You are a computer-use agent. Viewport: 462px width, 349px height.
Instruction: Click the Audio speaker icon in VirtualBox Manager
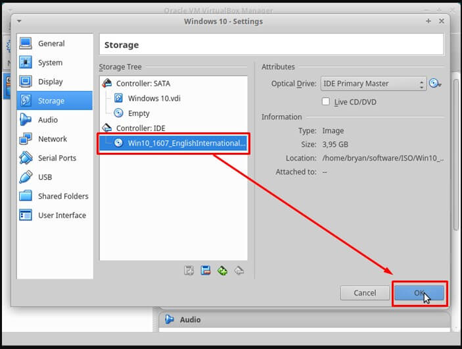coord(170,319)
